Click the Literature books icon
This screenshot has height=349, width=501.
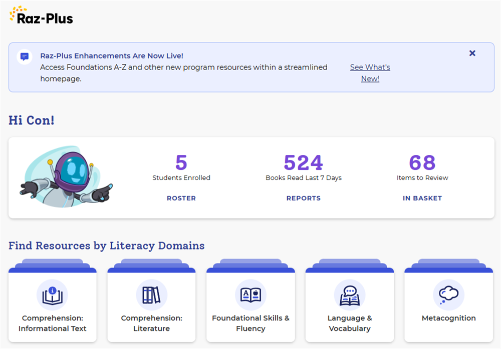pos(151,295)
